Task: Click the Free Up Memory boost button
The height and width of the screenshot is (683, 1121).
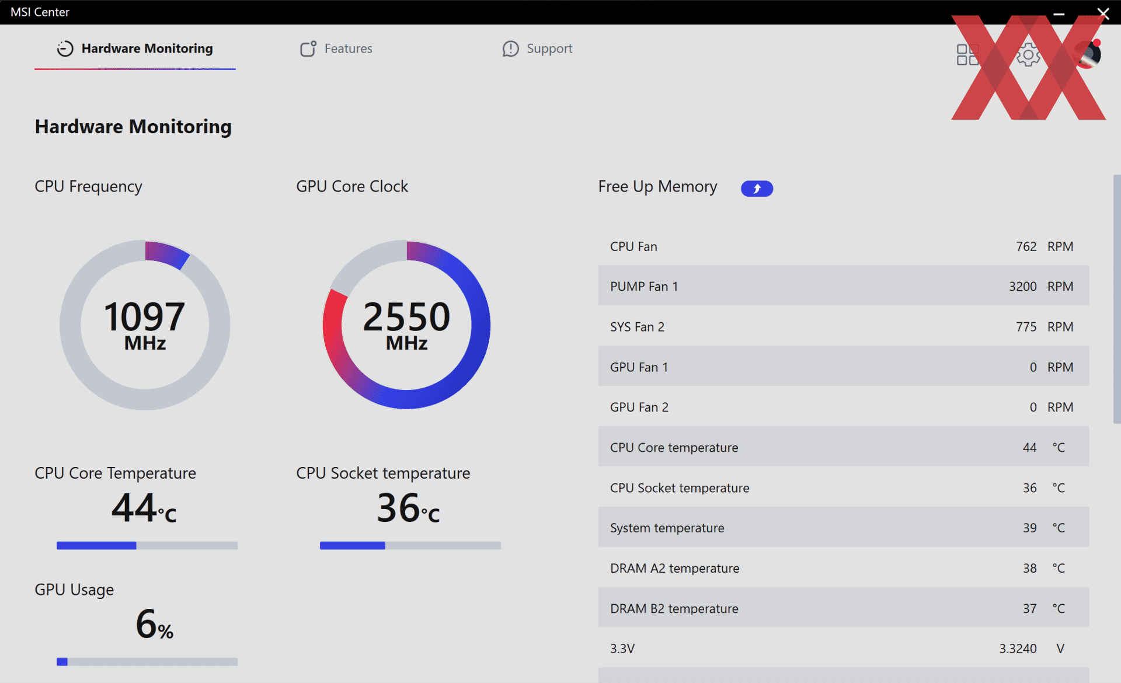Action: (757, 188)
